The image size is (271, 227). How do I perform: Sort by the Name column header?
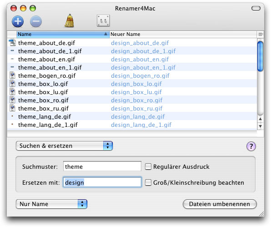coord(63,34)
